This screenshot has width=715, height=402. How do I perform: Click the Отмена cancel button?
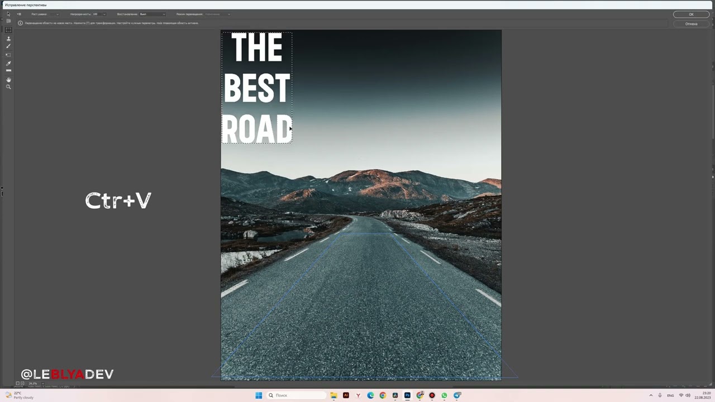691,24
